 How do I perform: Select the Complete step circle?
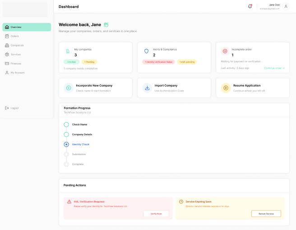[x=66, y=164]
